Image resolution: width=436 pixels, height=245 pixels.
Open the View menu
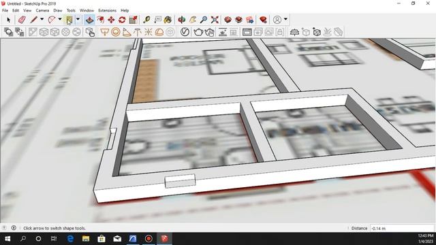tap(27, 10)
